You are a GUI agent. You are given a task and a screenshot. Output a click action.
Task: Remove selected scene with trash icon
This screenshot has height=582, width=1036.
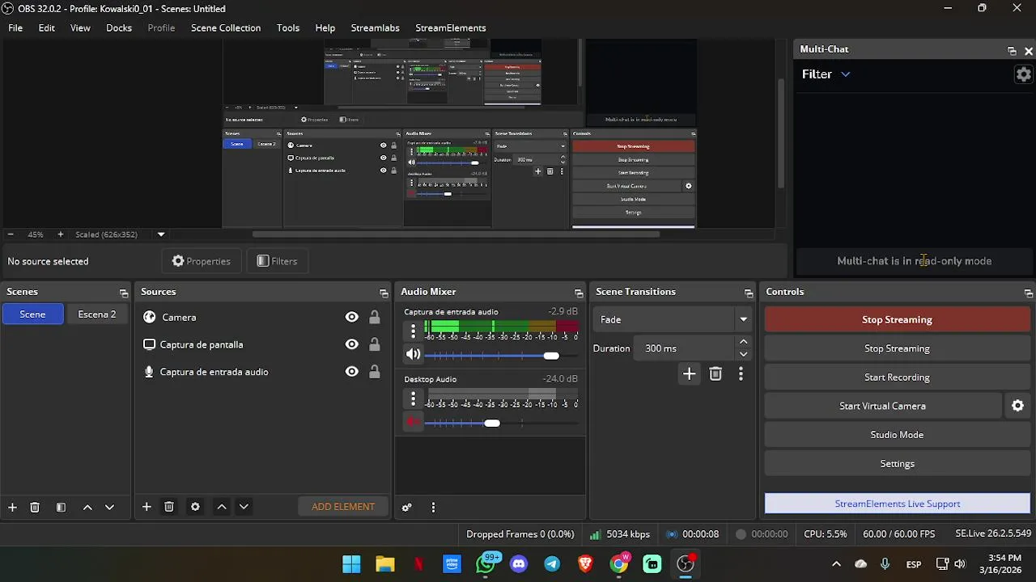[35, 507]
